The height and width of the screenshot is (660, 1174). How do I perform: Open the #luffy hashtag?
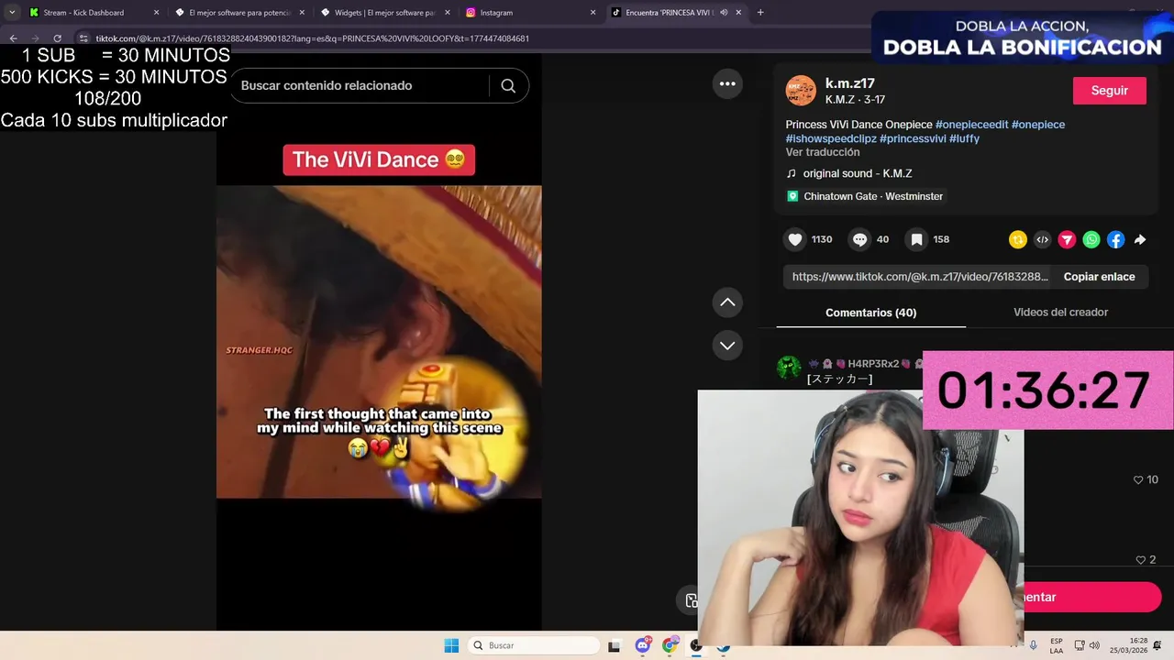964,138
